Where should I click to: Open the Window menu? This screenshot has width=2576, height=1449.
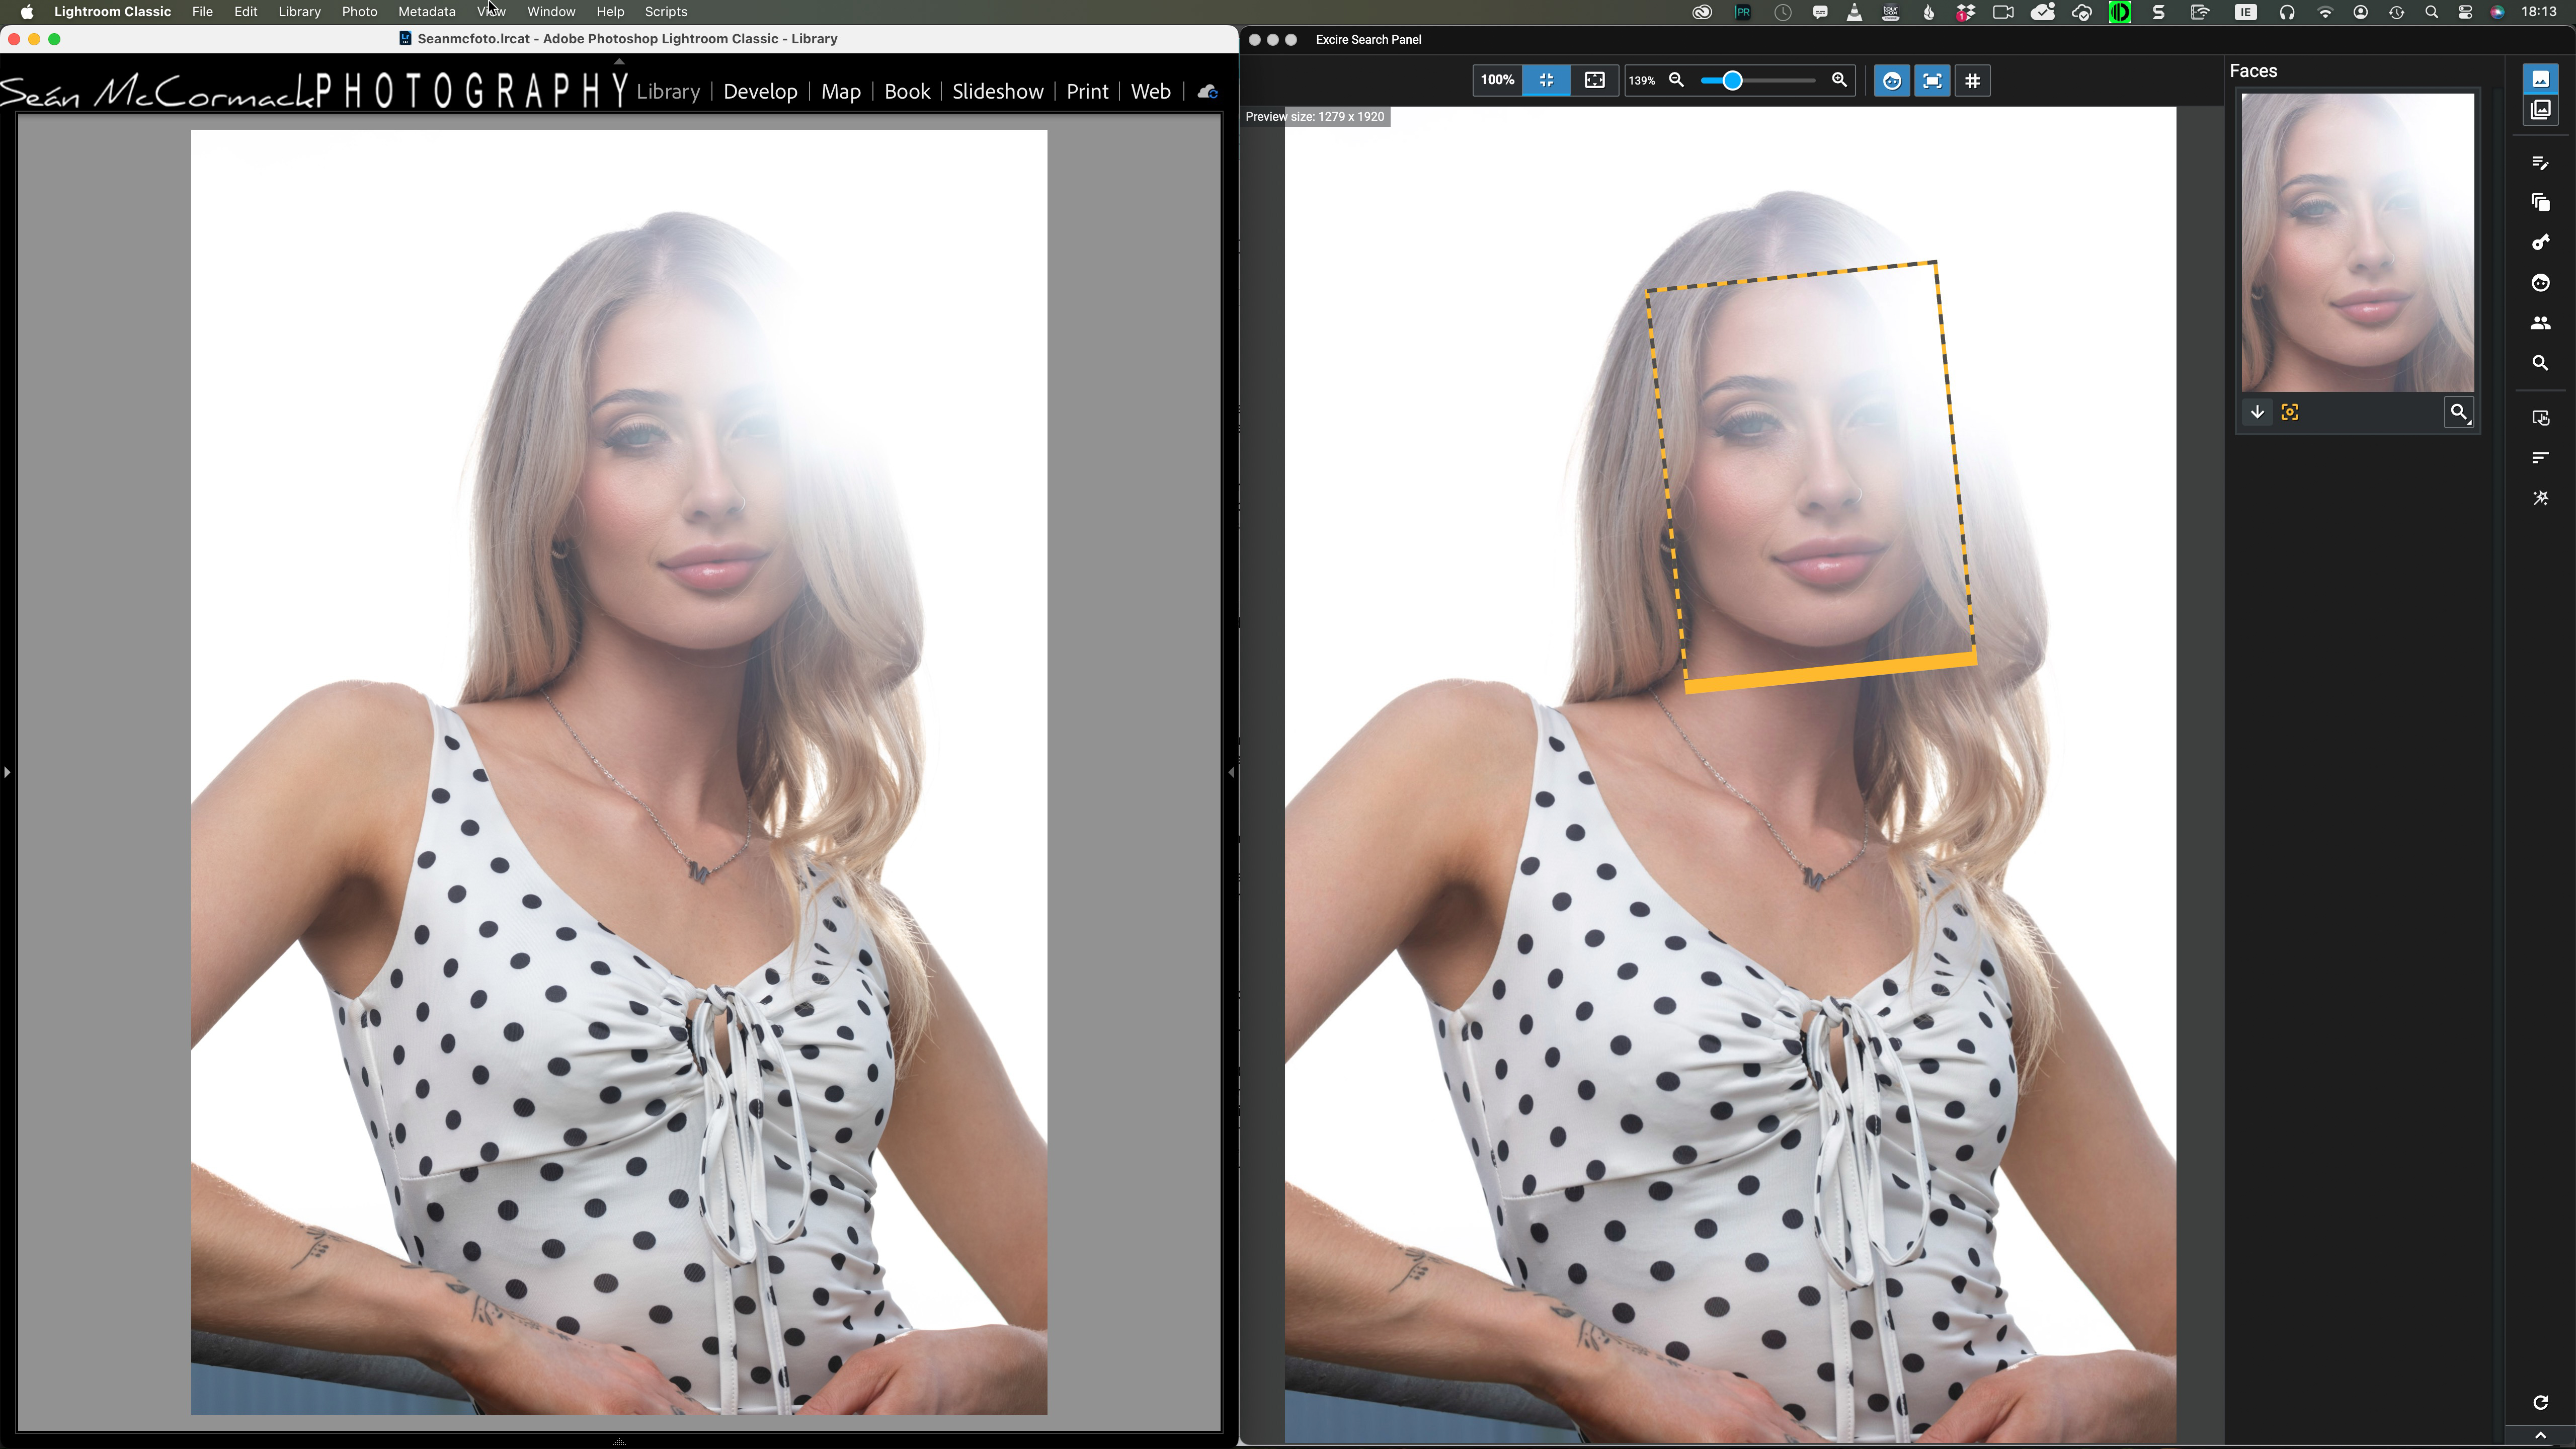551,12
